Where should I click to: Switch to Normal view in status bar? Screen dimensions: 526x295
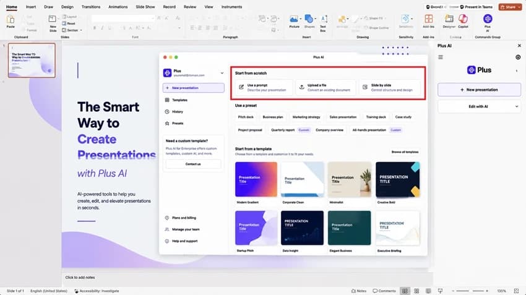[x=405, y=291]
